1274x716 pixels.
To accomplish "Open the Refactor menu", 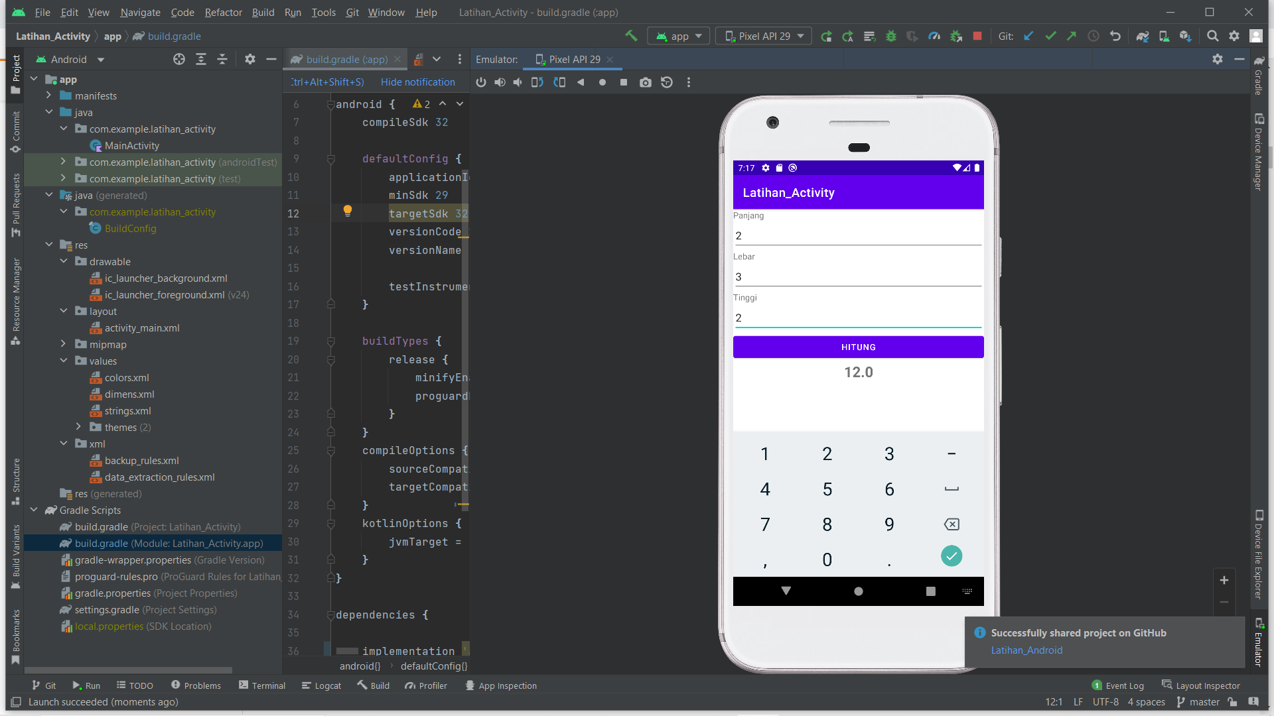I will pos(223,12).
